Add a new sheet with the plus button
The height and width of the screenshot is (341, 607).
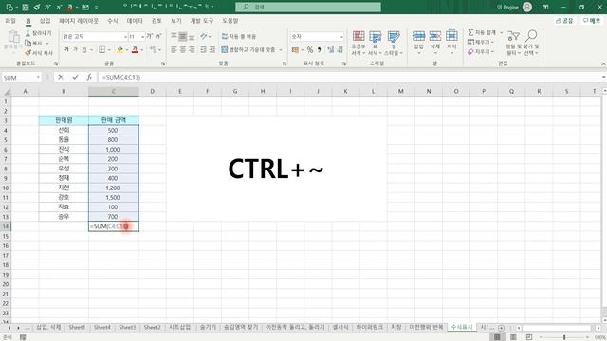tap(502, 328)
